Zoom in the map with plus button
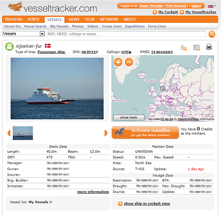Screen dimensions: 221x215 point(118,62)
